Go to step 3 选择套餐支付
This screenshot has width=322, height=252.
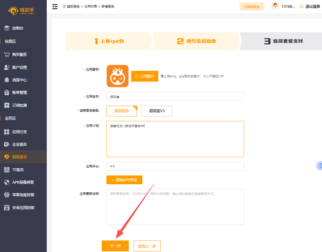(283, 41)
